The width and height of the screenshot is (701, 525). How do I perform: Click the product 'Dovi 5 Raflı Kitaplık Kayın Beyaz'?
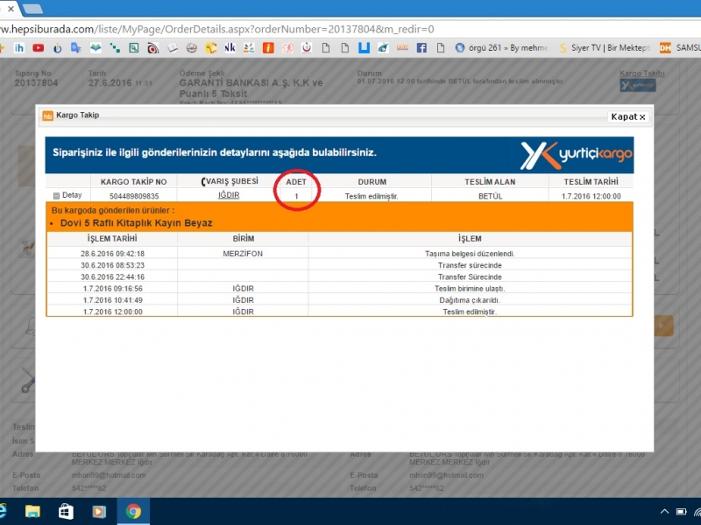[137, 223]
